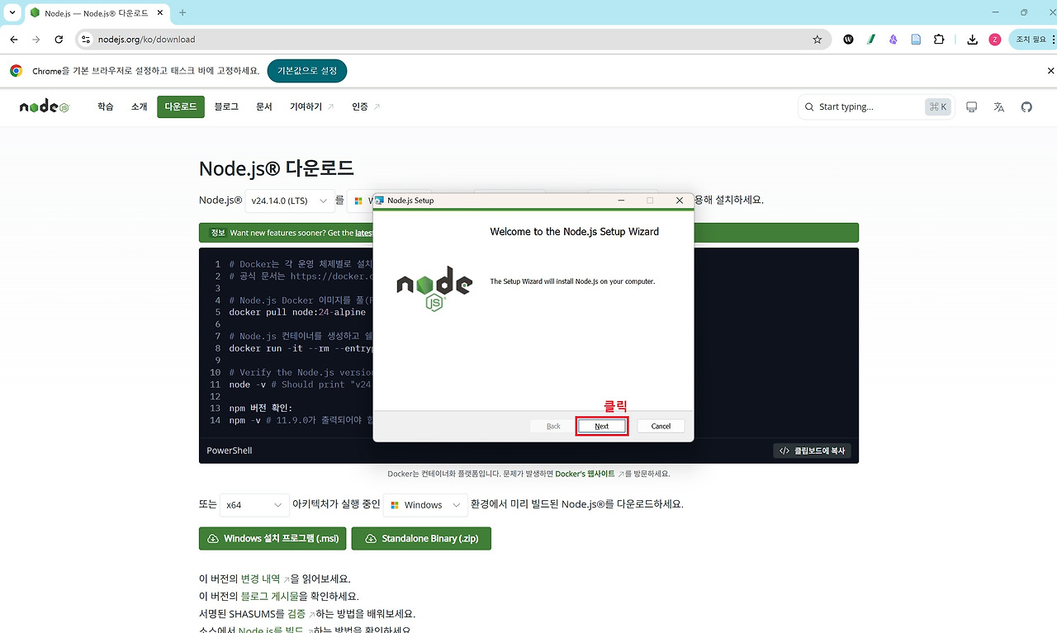Open the 기여하기 external link
Image resolution: width=1057 pixels, height=633 pixels.
311,106
